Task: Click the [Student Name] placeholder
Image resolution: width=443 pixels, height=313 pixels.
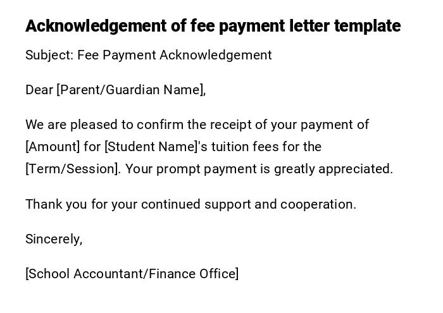Action: (x=151, y=147)
